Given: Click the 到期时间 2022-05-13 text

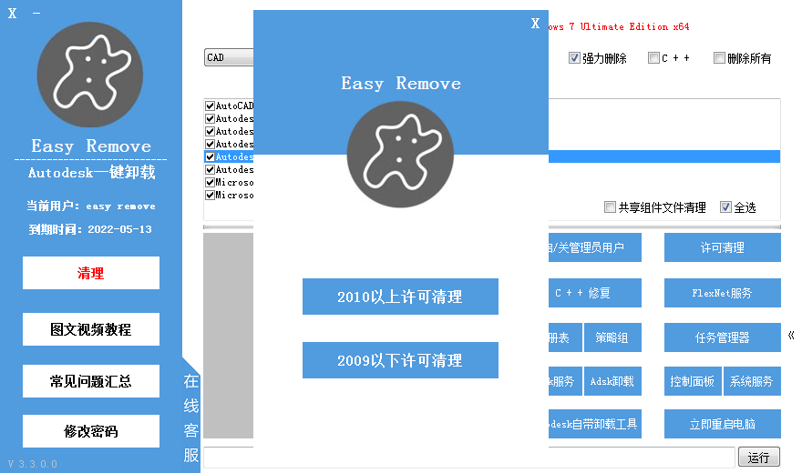Looking at the screenshot, I should click(90, 229).
